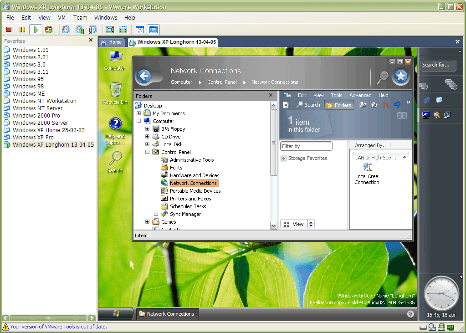Image resolution: width=466 pixels, height=333 pixels.
Task: Click the sidebar Search for field
Action: click(x=438, y=65)
